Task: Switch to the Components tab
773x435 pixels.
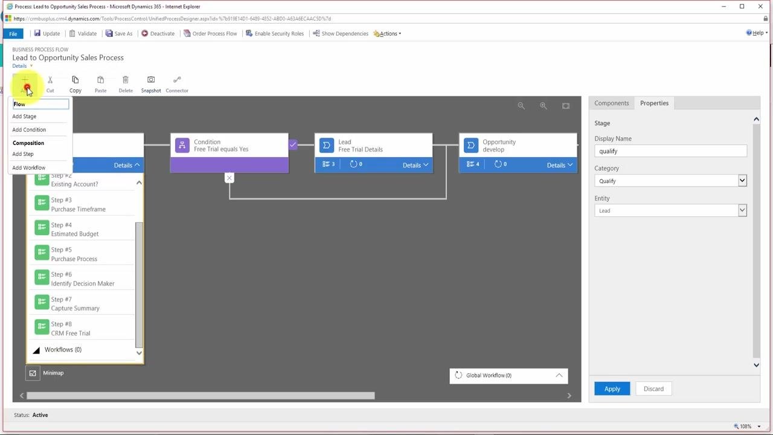Action: point(611,103)
